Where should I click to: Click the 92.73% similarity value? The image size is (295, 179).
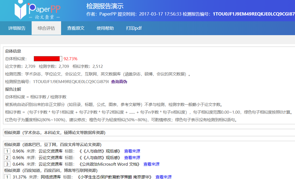point(71,59)
